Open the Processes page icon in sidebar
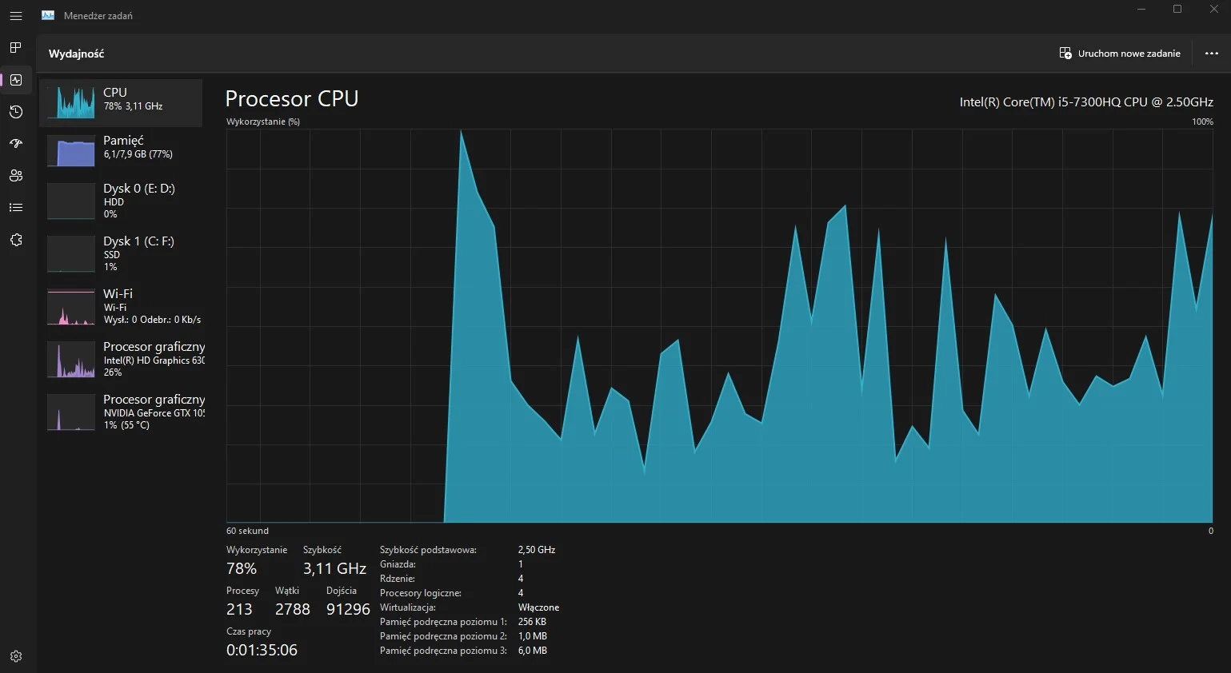The image size is (1231, 673). [16, 48]
